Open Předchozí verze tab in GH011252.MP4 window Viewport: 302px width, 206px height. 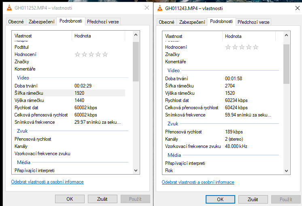pyautogui.click(x=103, y=22)
